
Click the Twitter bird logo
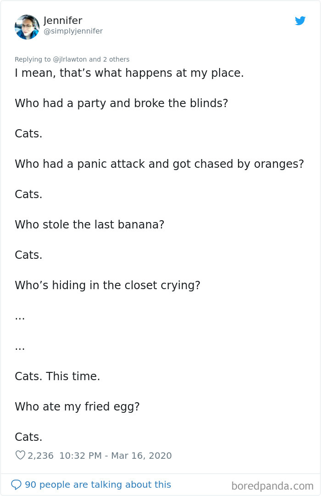pyautogui.click(x=300, y=21)
